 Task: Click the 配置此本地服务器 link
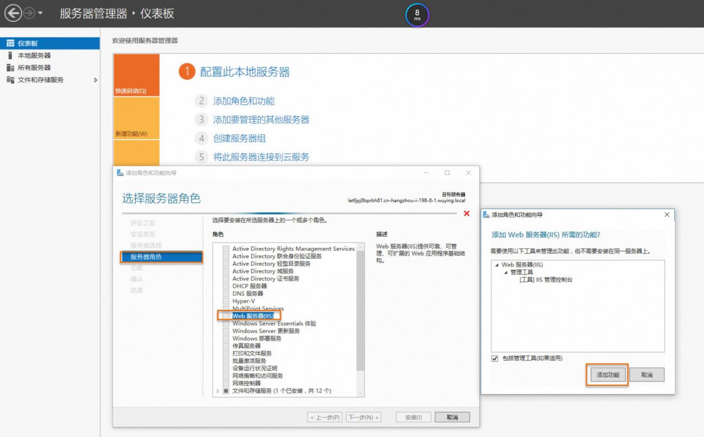(245, 72)
